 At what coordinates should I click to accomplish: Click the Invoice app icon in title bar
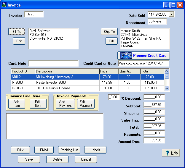4,5
